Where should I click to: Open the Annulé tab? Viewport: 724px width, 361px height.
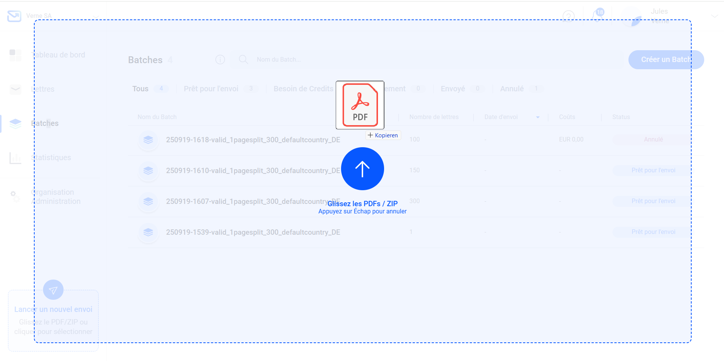(x=512, y=89)
